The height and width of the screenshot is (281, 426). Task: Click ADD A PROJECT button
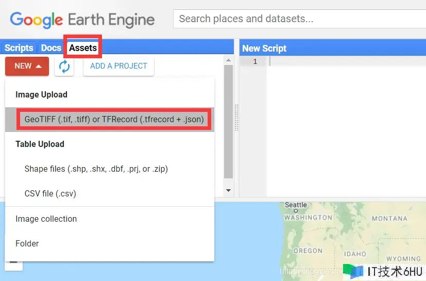point(118,66)
